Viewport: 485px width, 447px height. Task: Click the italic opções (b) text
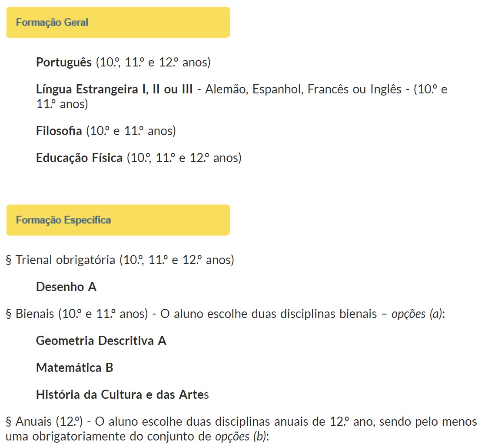click(x=242, y=437)
